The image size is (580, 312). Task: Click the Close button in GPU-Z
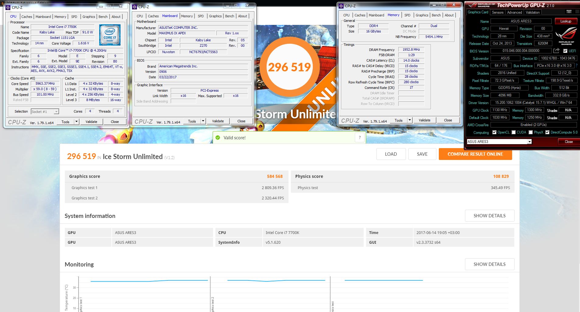click(x=569, y=142)
